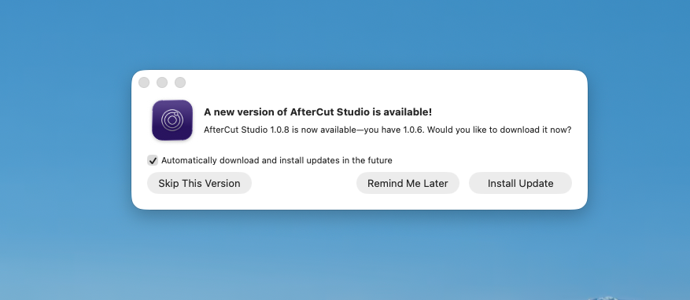
Task: Click the 'Would you like to download it now?' text
Action: tap(500, 130)
